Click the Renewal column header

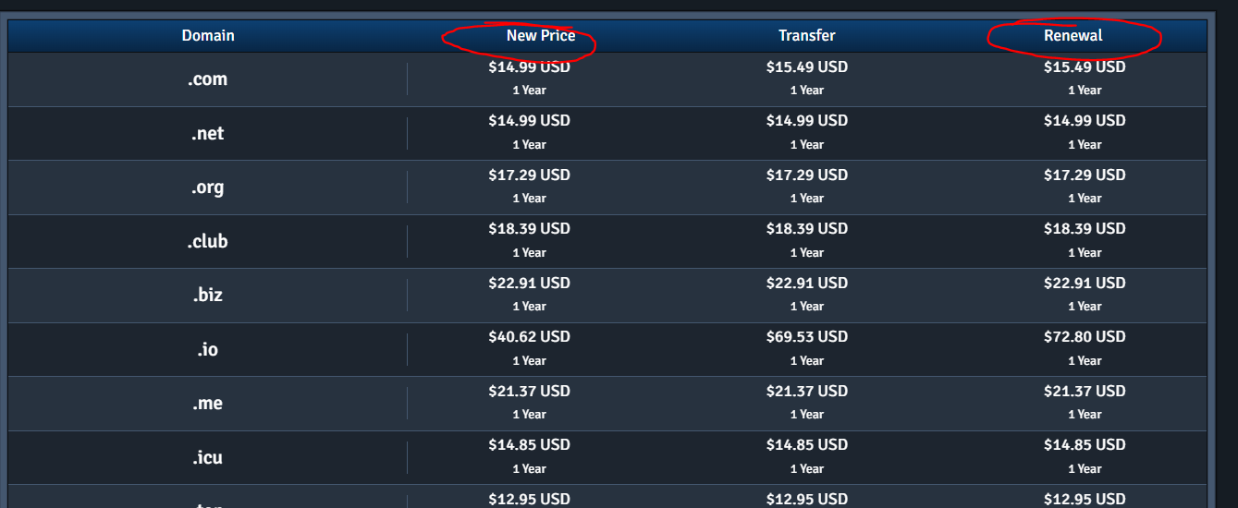point(1073,36)
